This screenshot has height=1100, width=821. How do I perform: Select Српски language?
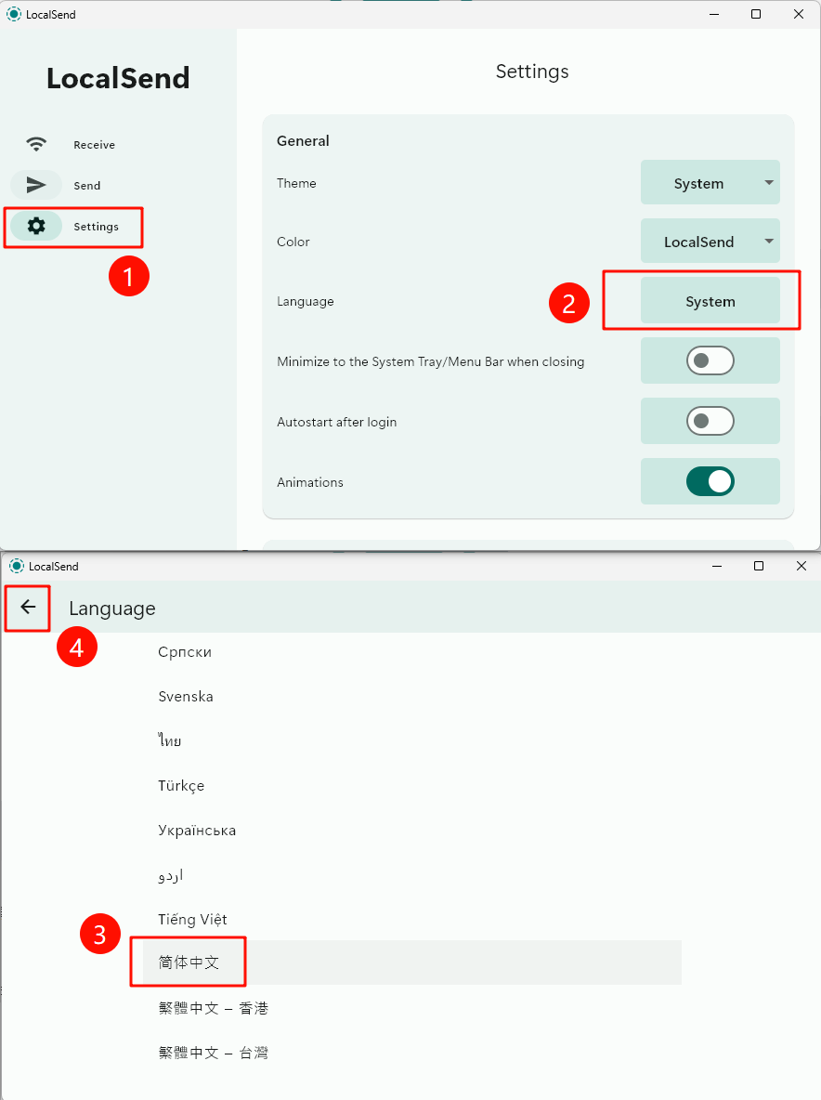[x=412, y=651]
